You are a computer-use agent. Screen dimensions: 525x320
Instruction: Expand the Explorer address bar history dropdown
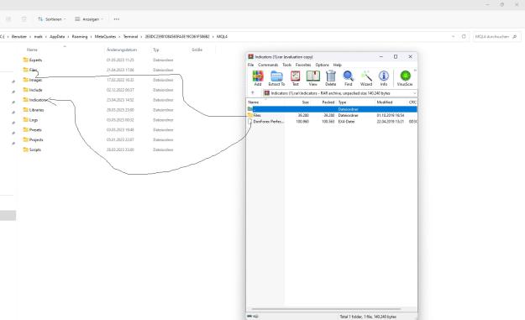tap(454, 36)
